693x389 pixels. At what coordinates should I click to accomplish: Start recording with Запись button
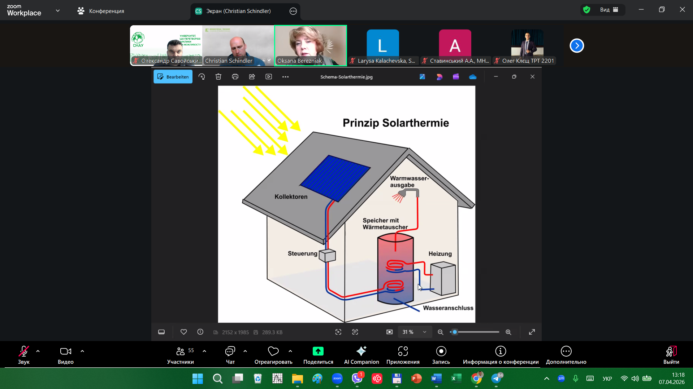[x=441, y=355]
